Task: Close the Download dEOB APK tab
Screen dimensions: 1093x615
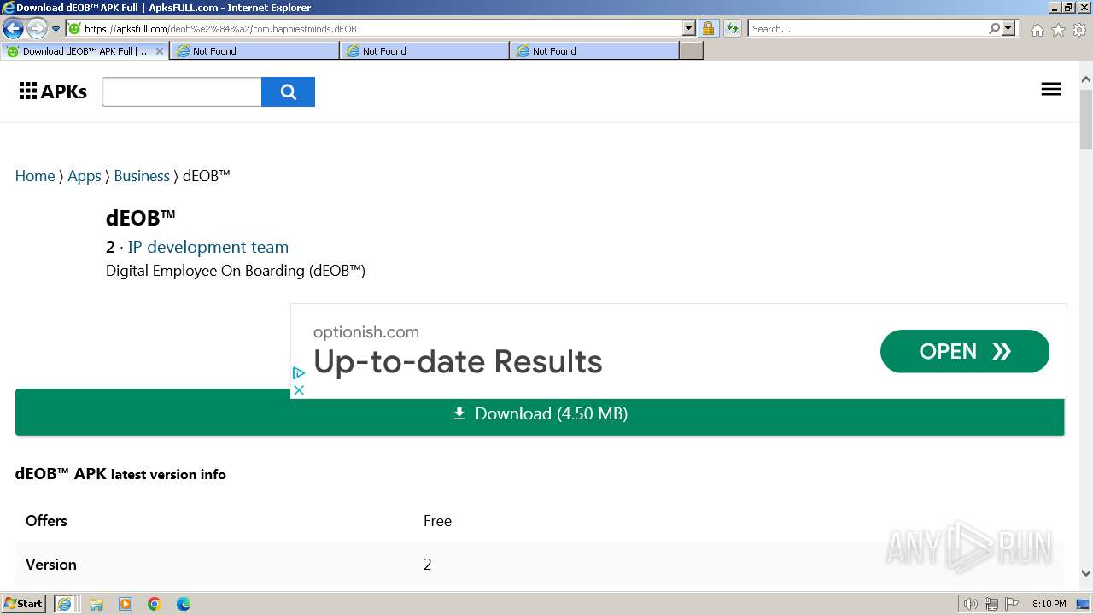Action: tap(159, 51)
